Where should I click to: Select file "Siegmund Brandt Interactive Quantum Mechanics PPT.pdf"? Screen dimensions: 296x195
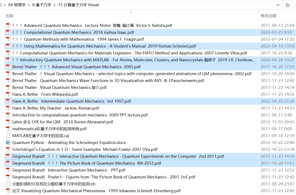[69, 170]
